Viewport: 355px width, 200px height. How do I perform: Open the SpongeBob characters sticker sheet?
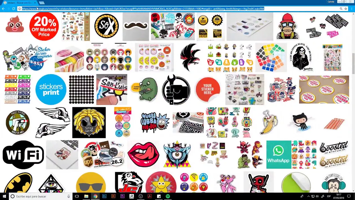(x=229, y=122)
